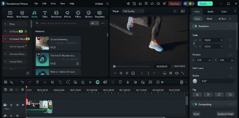This screenshot has height=118, width=239.
Task: Click the timeline Crop tool
Action: tap(53, 82)
